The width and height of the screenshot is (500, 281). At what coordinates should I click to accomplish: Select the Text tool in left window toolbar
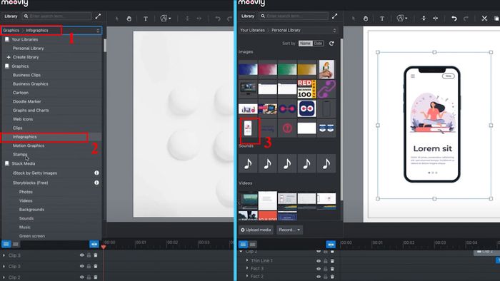click(146, 19)
